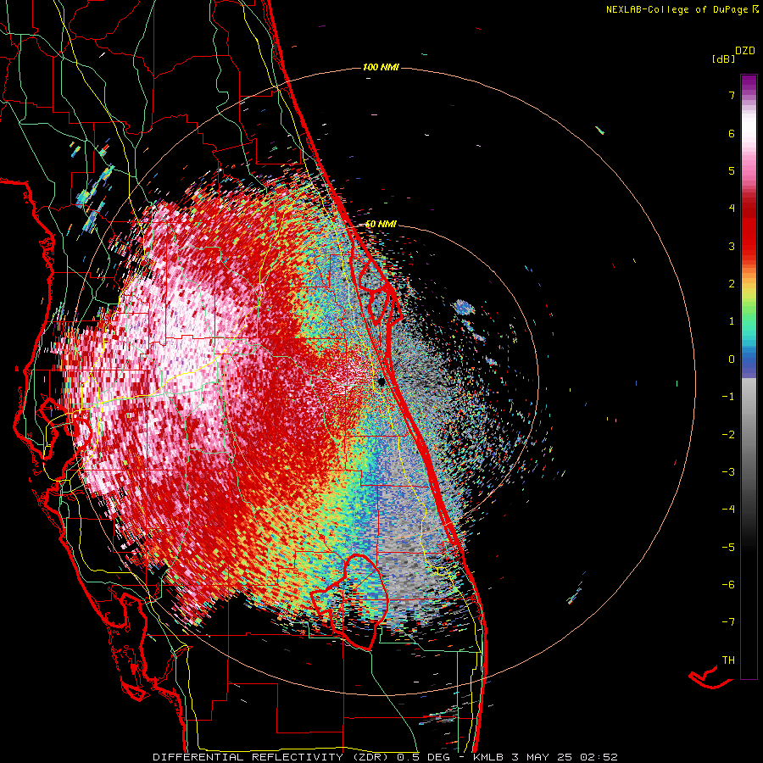Click the 5 tick label on the scale
This screenshot has height=763, width=763.
(732, 170)
